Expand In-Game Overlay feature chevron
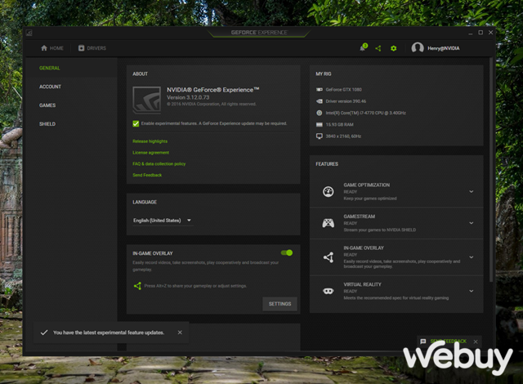This screenshot has height=384, width=523. [472, 257]
